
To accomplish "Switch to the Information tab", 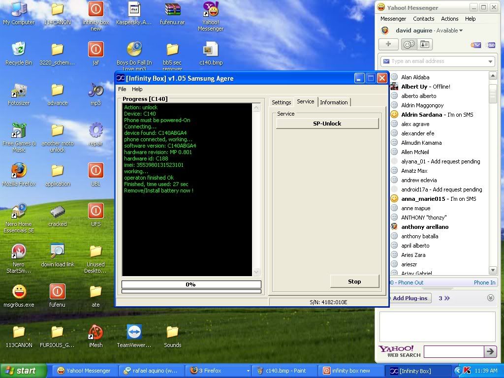I will point(334,102).
